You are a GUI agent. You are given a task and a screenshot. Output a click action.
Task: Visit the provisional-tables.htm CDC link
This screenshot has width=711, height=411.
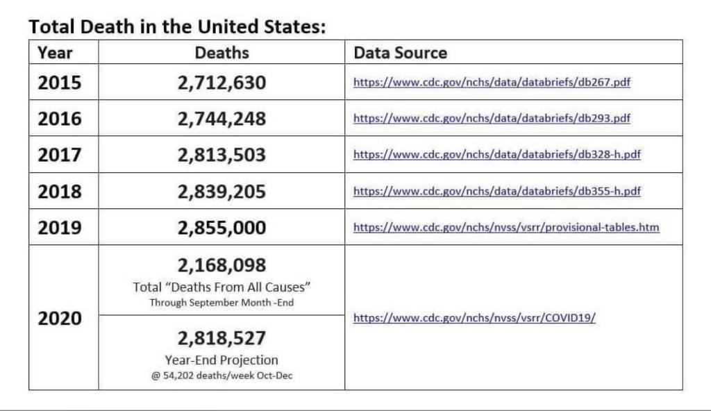click(x=506, y=227)
